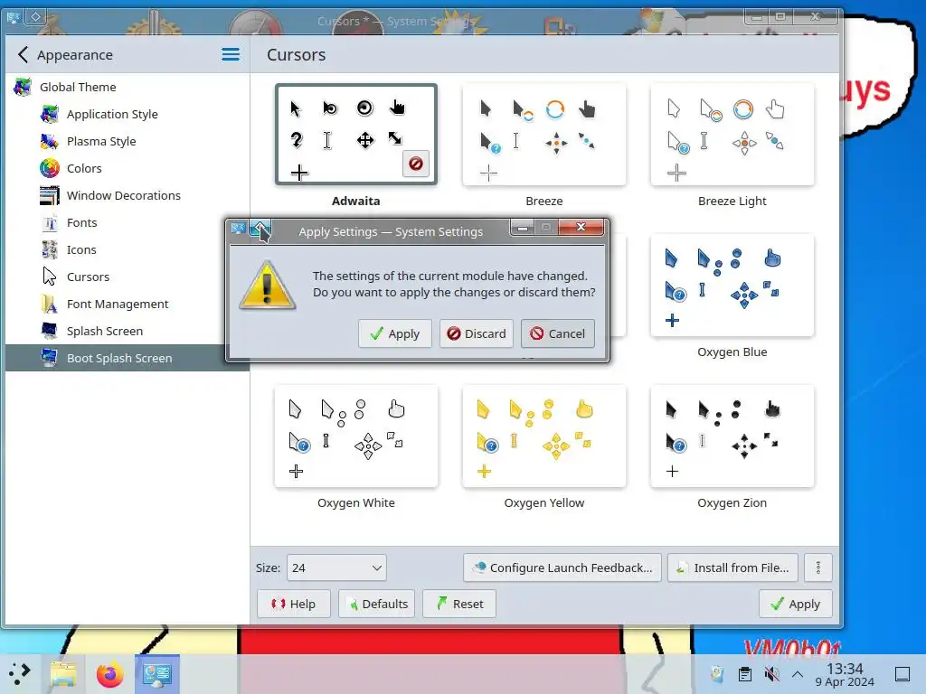Screen dimensions: 926x694
Task: Click the Splash Screen icon
Action: [50, 331]
